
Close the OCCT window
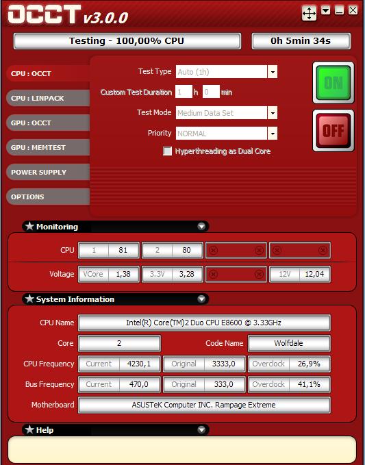[353, 10]
